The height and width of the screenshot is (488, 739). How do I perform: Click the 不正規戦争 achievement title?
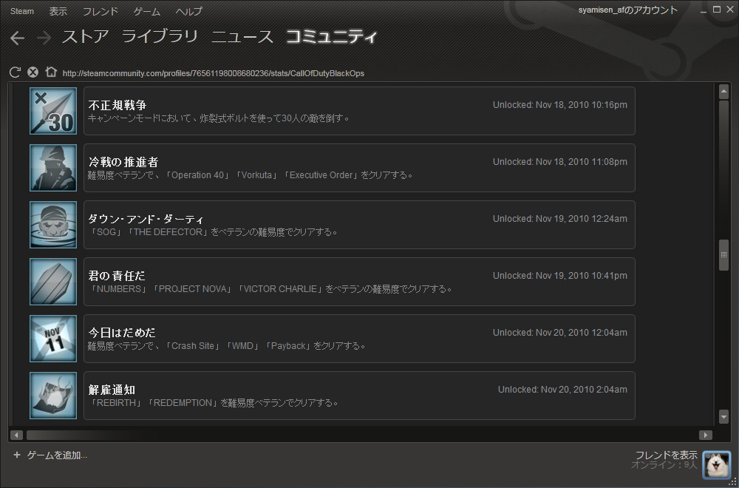(x=118, y=105)
